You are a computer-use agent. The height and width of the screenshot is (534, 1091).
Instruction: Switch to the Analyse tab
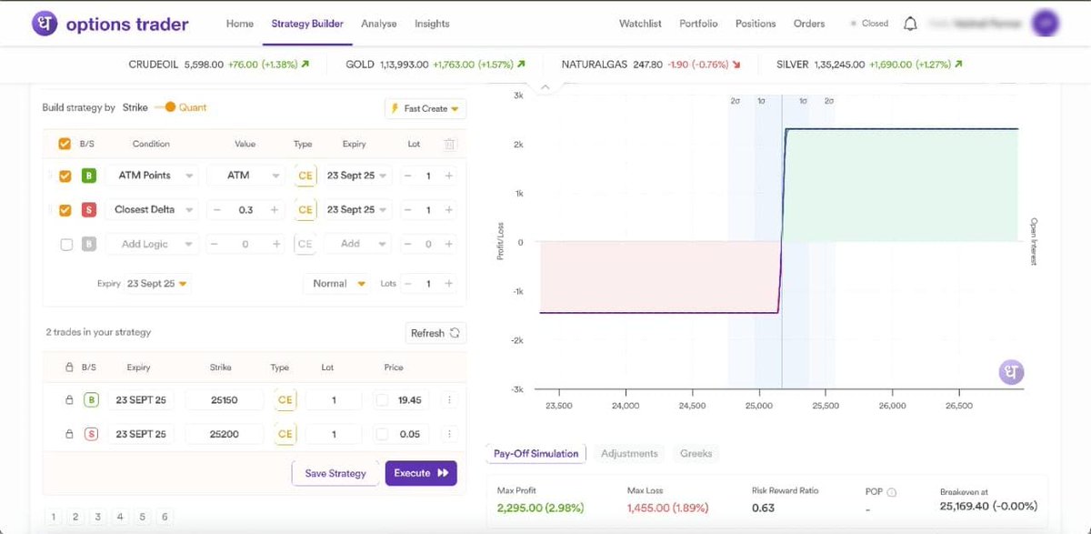point(378,24)
